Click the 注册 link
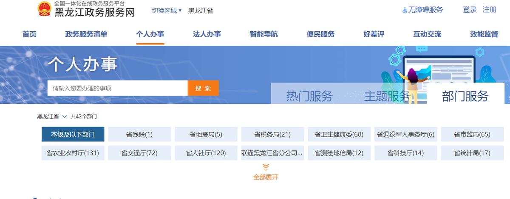This screenshot has width=510, height=199. tap(490, 10)
